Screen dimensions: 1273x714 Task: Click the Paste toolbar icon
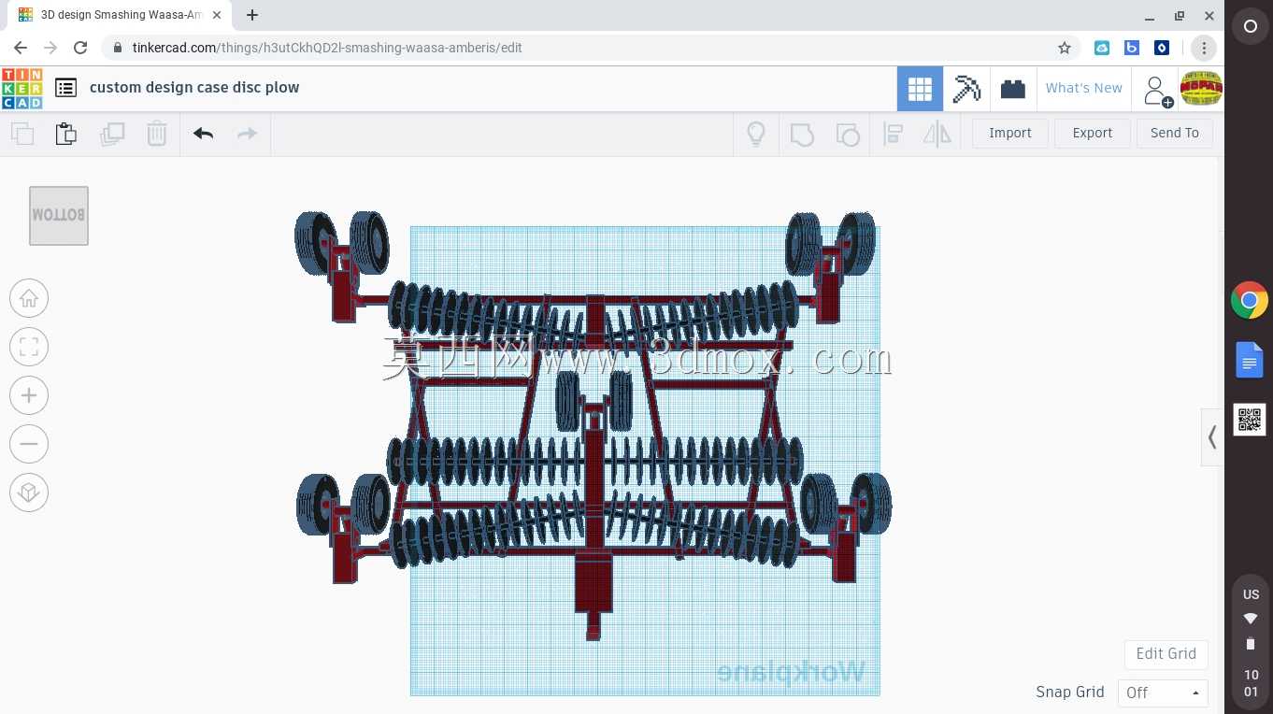click(x=66, y=134)
